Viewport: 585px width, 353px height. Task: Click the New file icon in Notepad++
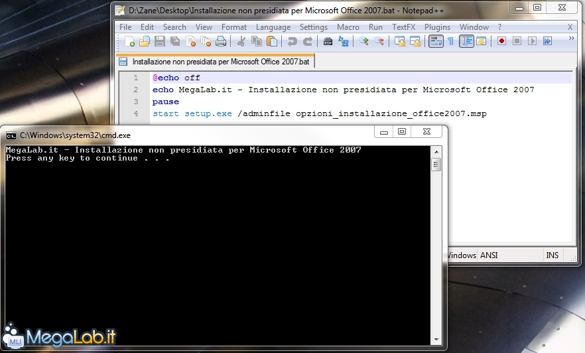[129, 41]
